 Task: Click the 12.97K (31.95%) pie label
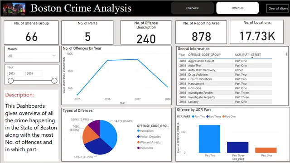click(x=83, y=157)
